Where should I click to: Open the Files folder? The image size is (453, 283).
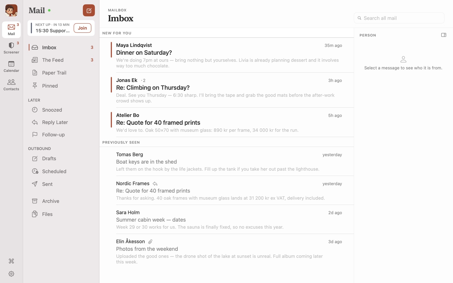click(61, 214)
